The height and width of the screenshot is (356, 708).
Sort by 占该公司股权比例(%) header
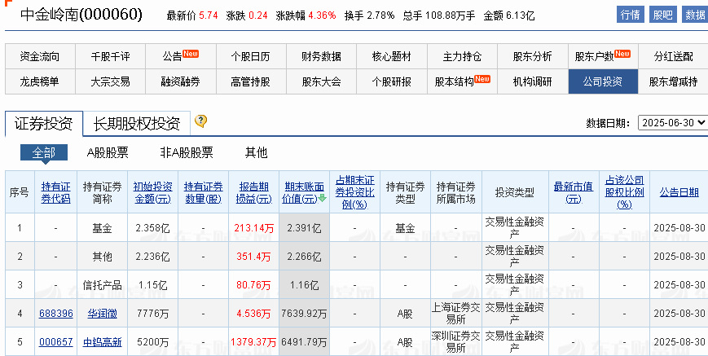pyautogui.click(x=624, y=193)
